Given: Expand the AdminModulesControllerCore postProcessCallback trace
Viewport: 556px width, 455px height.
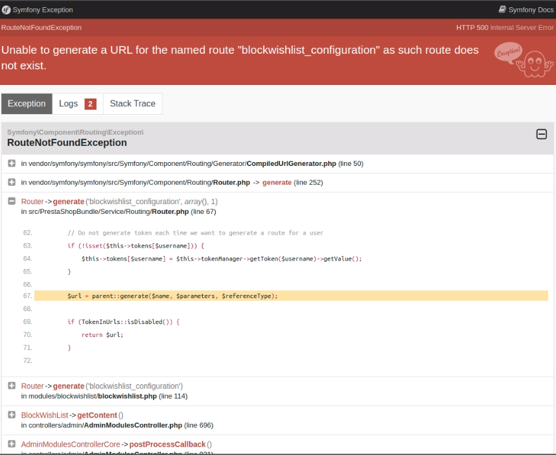Looking at the screenshot, I should (x=12, y=443).
